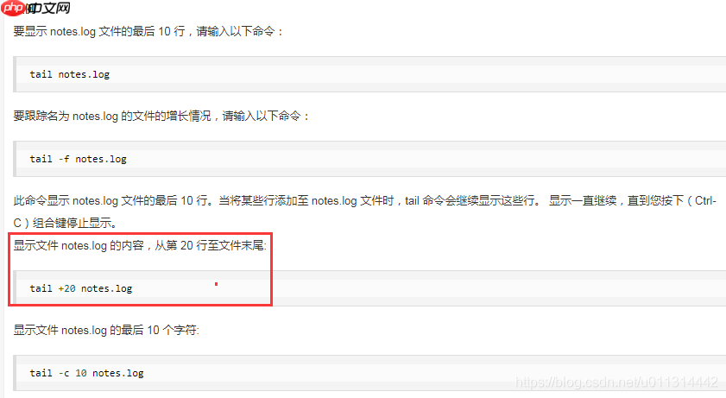Screen dimensions: 726x398
Task: Click the -c option in last command
Action: 64,373
